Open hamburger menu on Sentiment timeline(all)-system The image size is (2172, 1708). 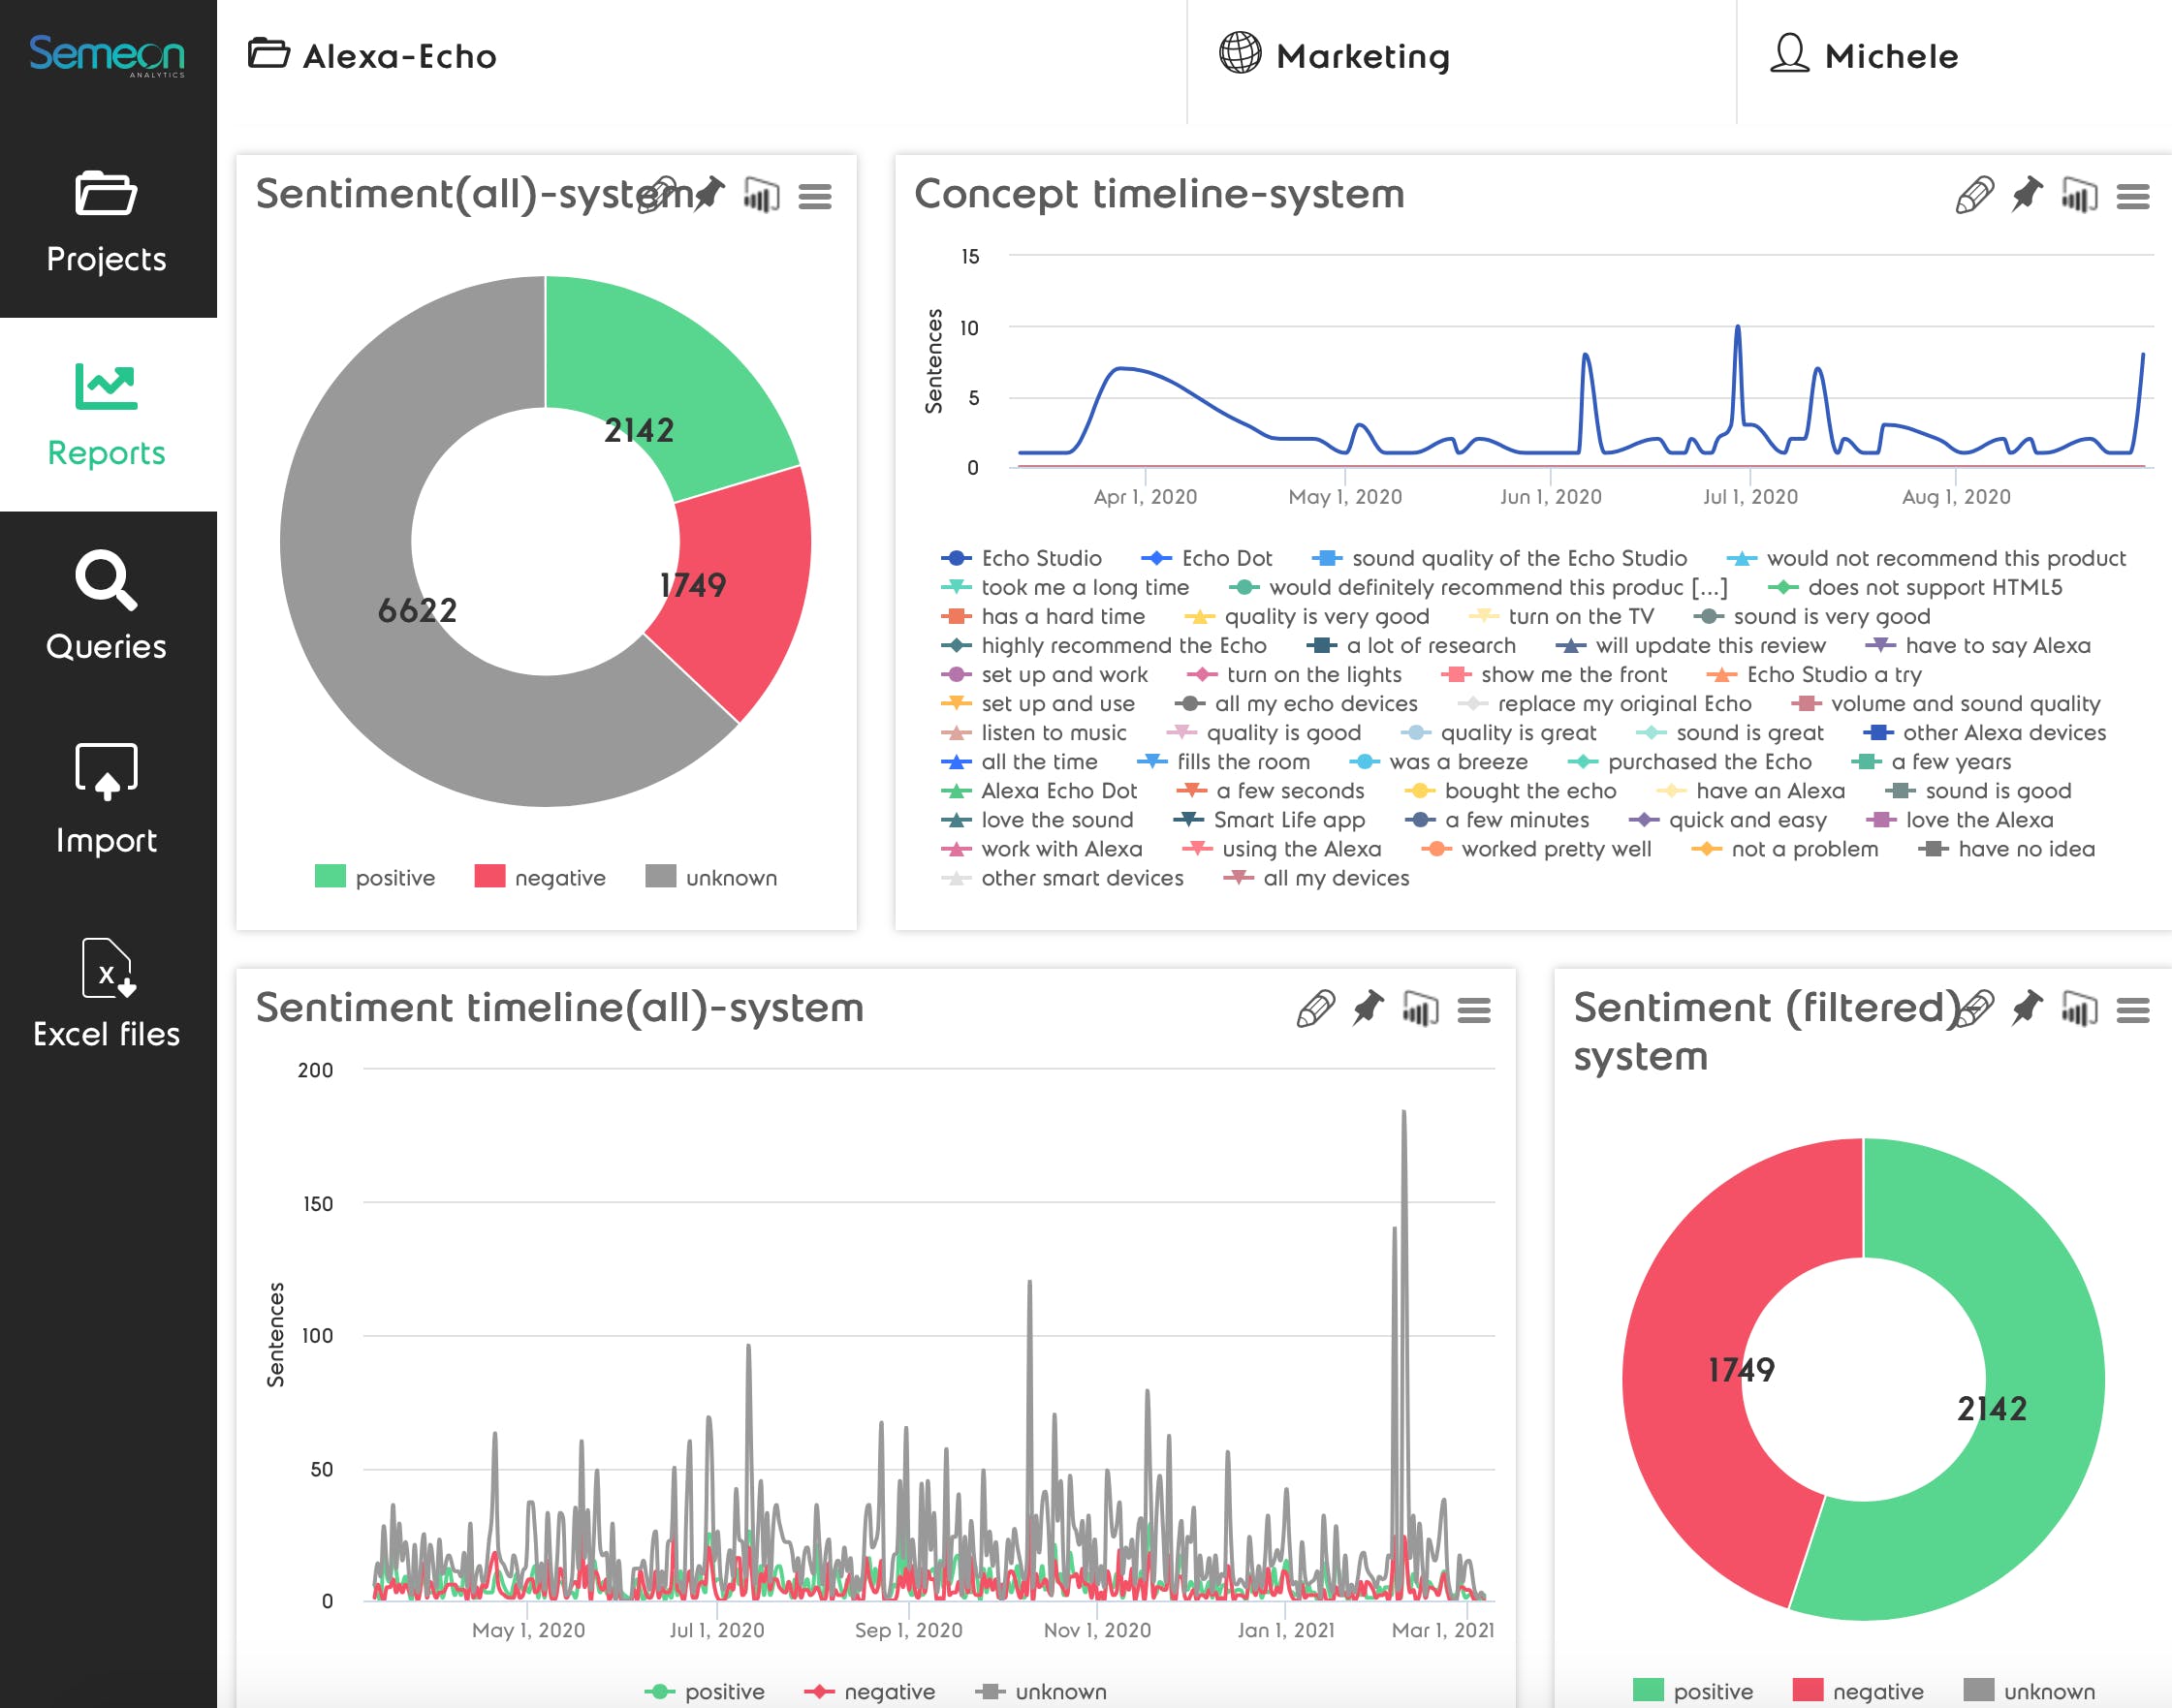[x=1473, y=1010]
